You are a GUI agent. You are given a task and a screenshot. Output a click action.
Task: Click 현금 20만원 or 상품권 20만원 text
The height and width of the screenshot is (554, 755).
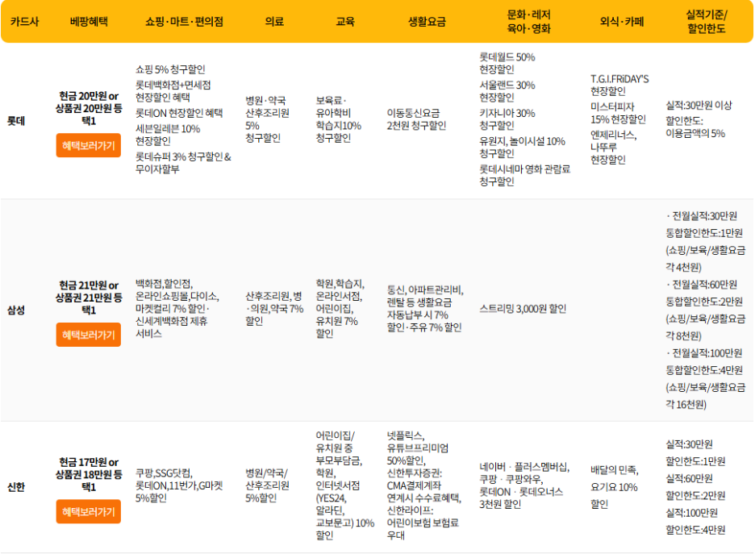click(x=89, y=108)
